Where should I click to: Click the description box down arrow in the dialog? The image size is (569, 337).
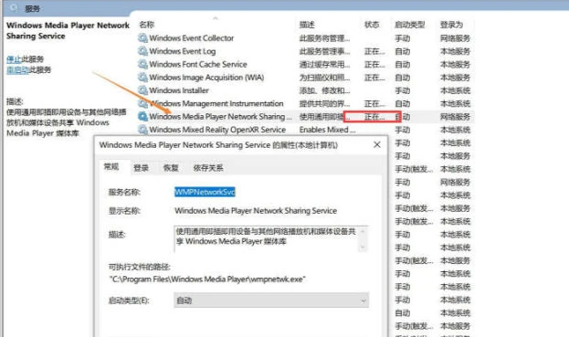tap(363, 247)
